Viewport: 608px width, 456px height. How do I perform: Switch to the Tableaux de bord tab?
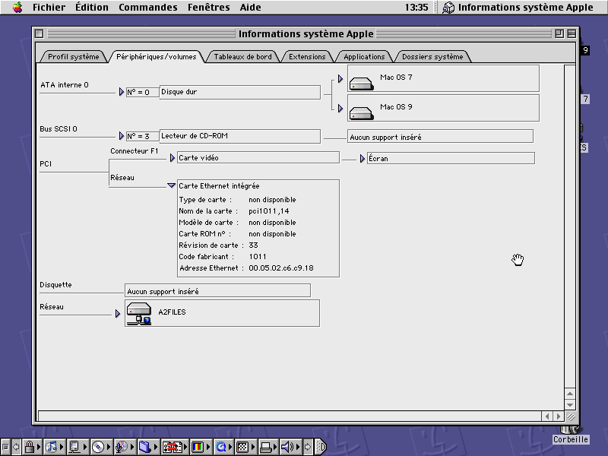(x=242, y=56)
